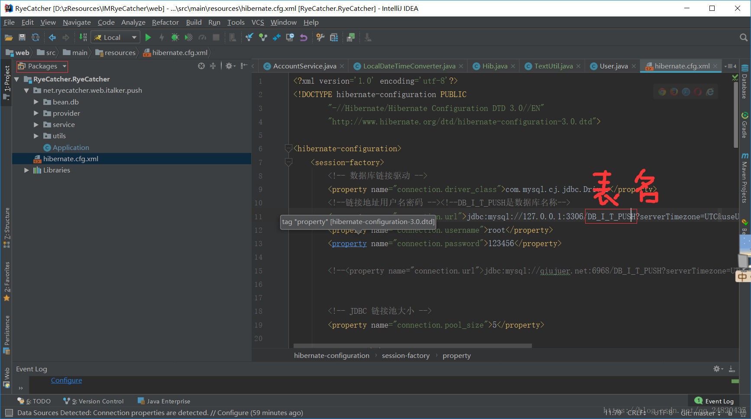751x419 pixels.
Task: Open in Firefox browser icon
Action: click(674, 91)
